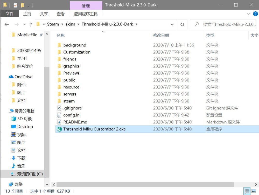
Task: Sort by 修改日期 column header
Action: click(161, 35)
